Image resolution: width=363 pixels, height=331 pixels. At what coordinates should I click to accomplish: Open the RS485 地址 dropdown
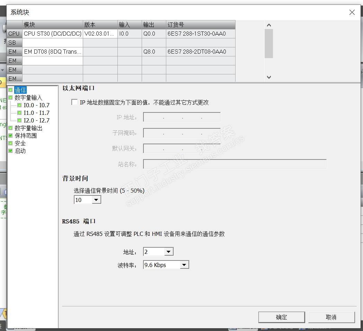[x=169, y=251]
